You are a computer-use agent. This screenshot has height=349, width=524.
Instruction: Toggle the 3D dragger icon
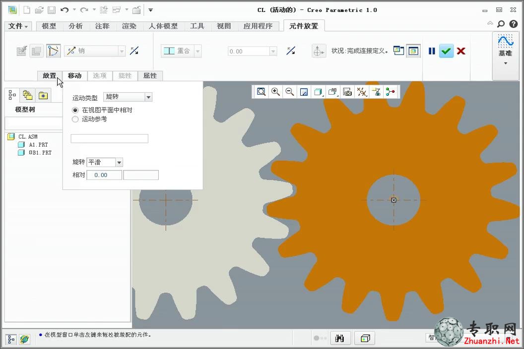(x=319, y=51)
